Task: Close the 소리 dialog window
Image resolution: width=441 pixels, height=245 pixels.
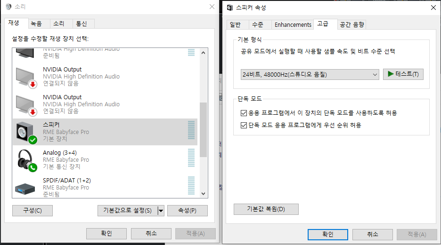Action: coord(212,7)
